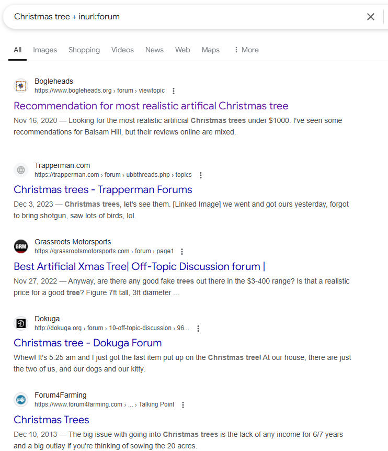The width and height of the screenshot is (388, 451).
Task: Open three-dot options for Trapperman result
Action: (x=201, y=175)
